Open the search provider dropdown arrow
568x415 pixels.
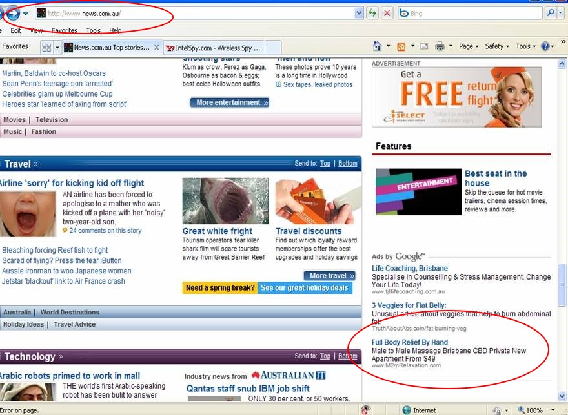point(560,14)
